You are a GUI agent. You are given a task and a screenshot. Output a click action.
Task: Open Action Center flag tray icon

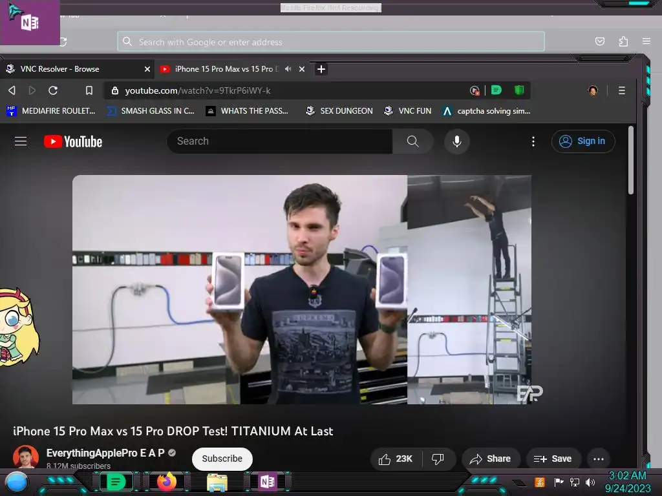(x=559, y=482)
